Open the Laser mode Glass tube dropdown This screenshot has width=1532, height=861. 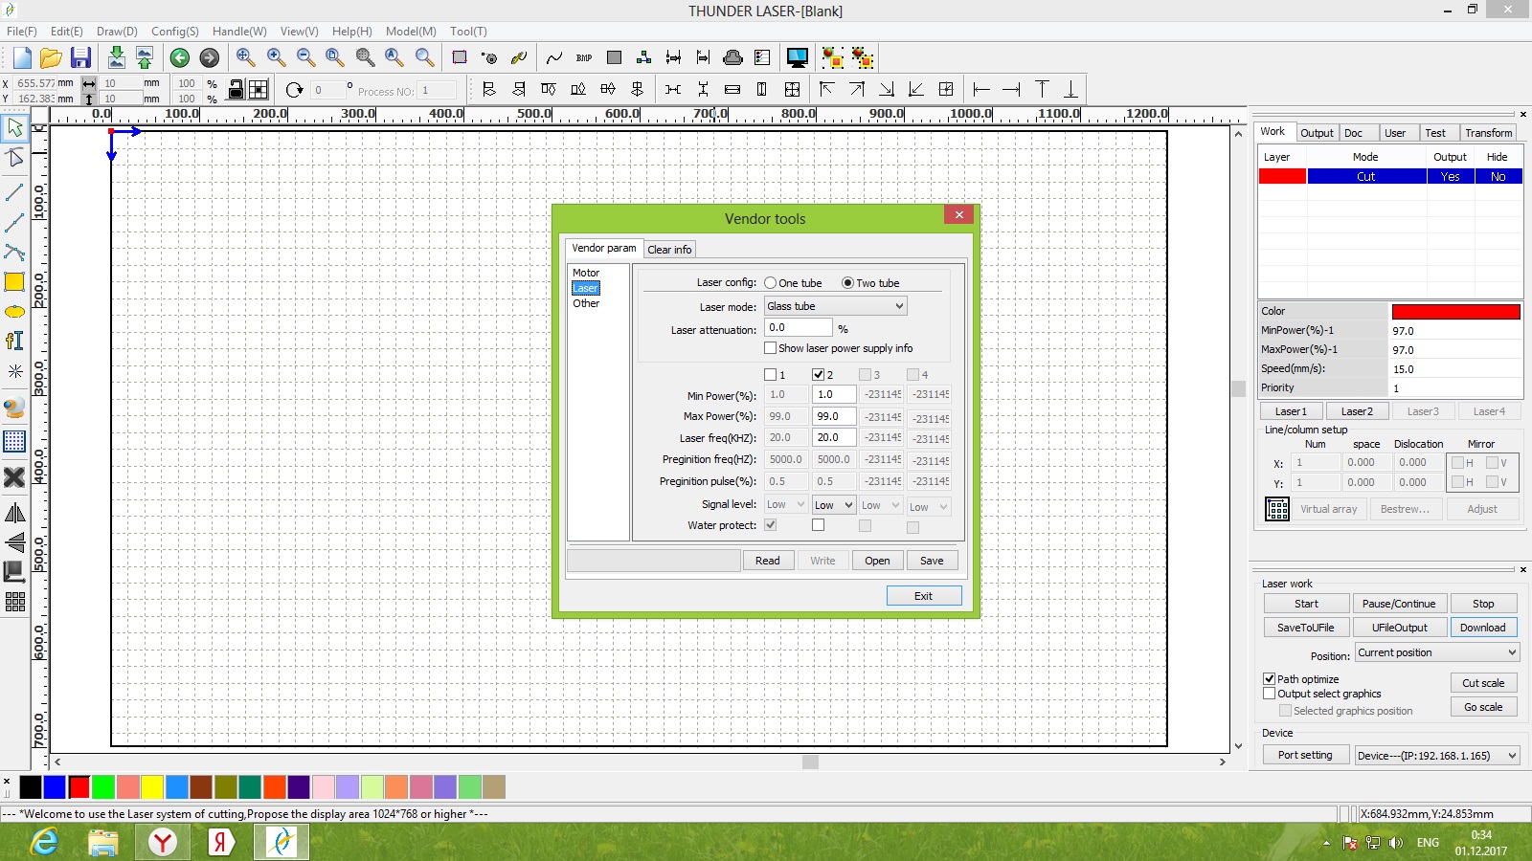pos(835,306)
